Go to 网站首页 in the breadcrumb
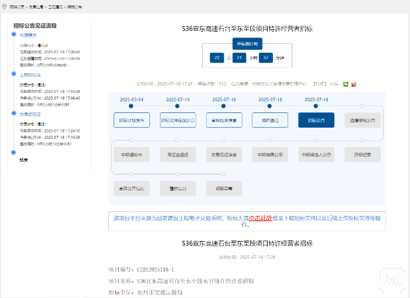This screenshot has width=410, height=298. point(18,6)
